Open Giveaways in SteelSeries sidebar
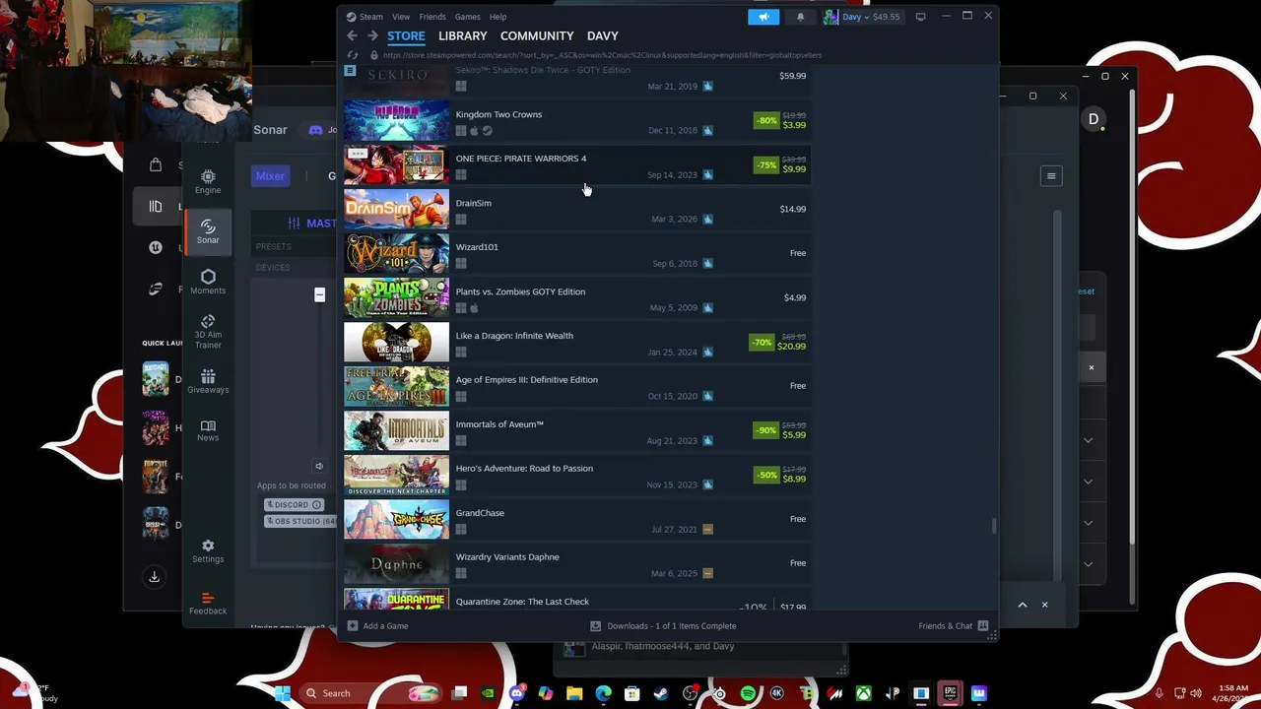 coord(208,382)
